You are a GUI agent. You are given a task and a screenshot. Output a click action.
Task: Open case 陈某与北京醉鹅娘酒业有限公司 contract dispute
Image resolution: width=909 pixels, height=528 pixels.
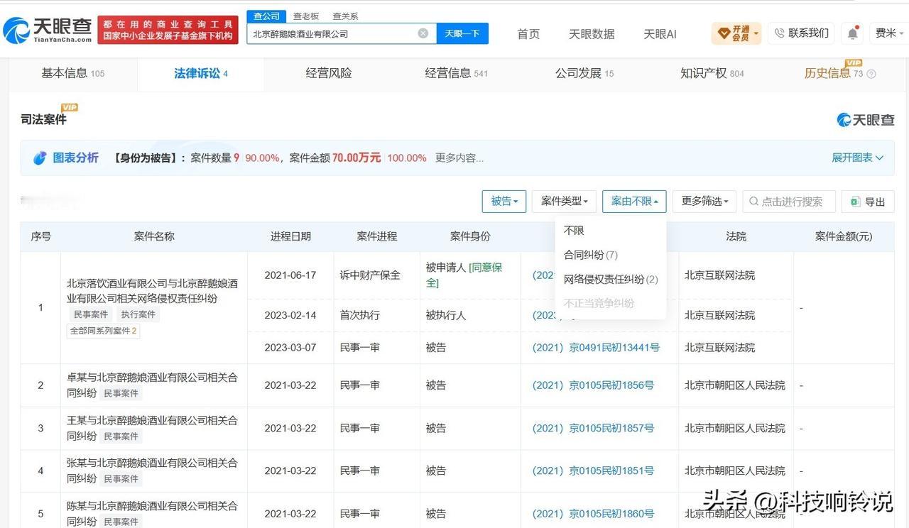pyautogui.click(x=152, y=512)
